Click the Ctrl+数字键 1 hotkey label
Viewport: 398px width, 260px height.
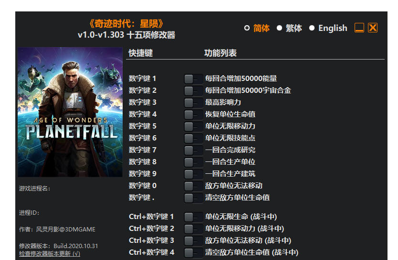click(151, 217)
